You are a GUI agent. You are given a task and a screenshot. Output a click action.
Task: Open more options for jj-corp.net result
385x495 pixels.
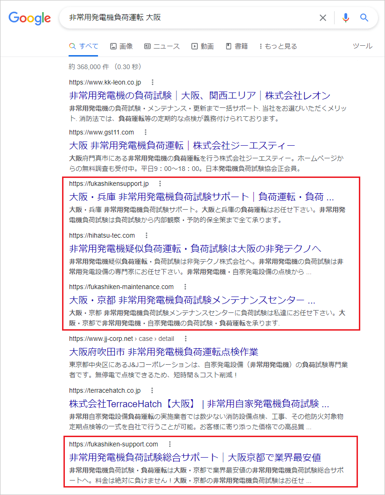186,339
